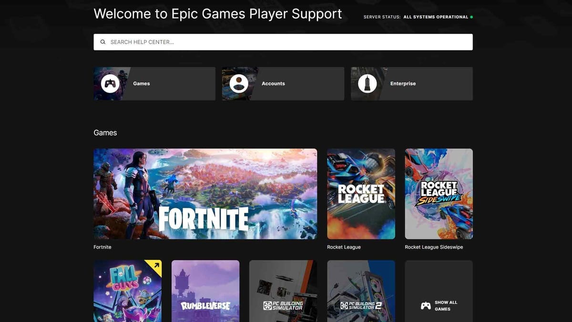This screenshot has height=322, width=572.
Task: Click the search magnifying glass icon
Action: (x=103, y=42)
